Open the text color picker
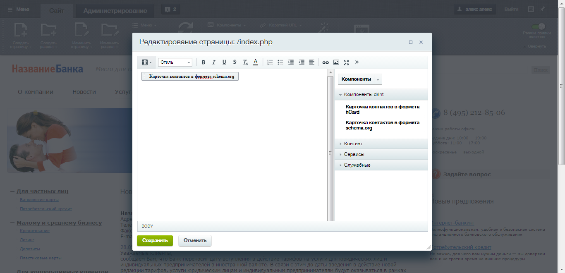565x273 pixels. 256,62
